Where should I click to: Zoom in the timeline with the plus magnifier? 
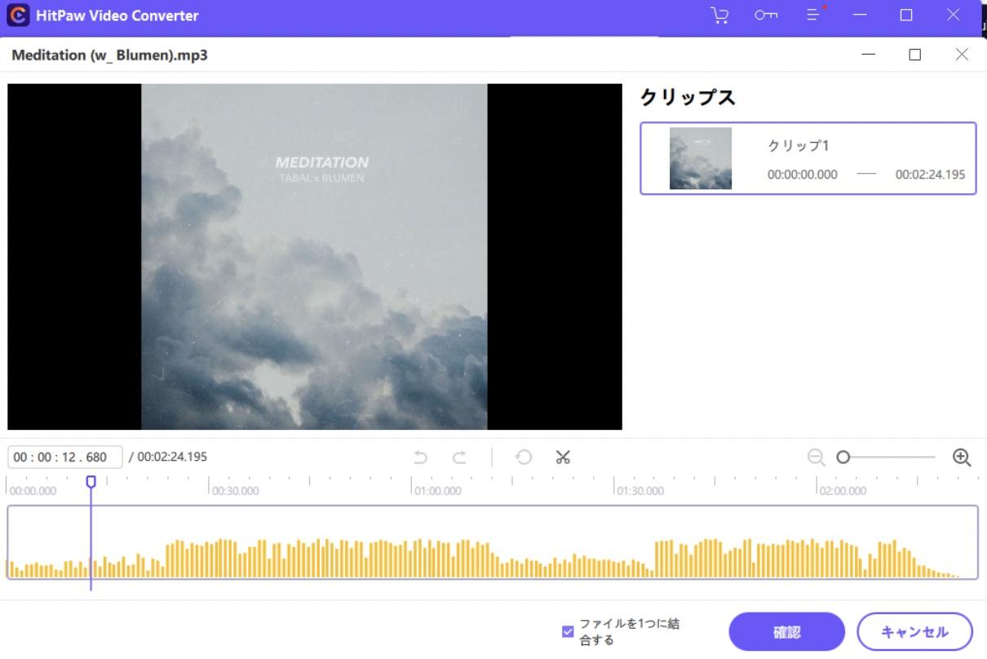pyautogui.click(x=962, y=458)
